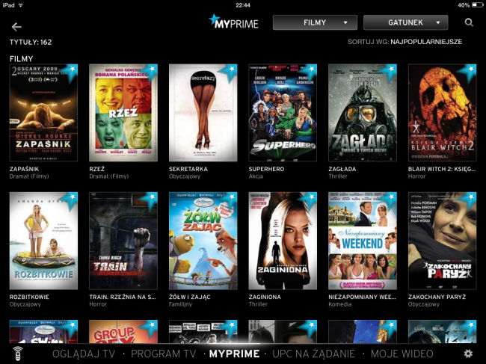This screenshot has height=364, width=486.
Task: Tap the Komedia genre under Niezapomniany Weekend
Action: click(340, 304)
